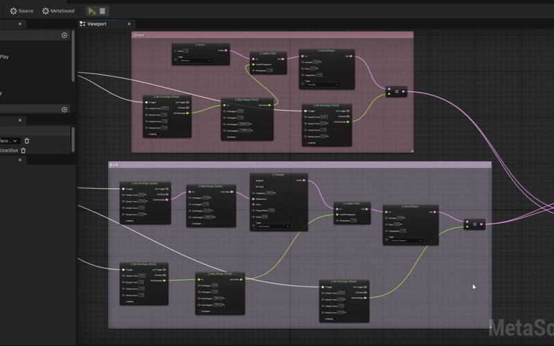
Task: Delete the OneShot interface with trash icon
Action: (24, 150)
